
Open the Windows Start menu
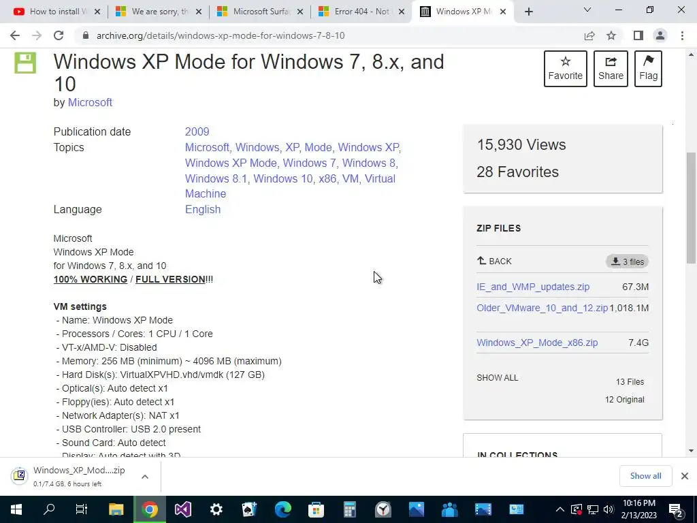[16, 509]
